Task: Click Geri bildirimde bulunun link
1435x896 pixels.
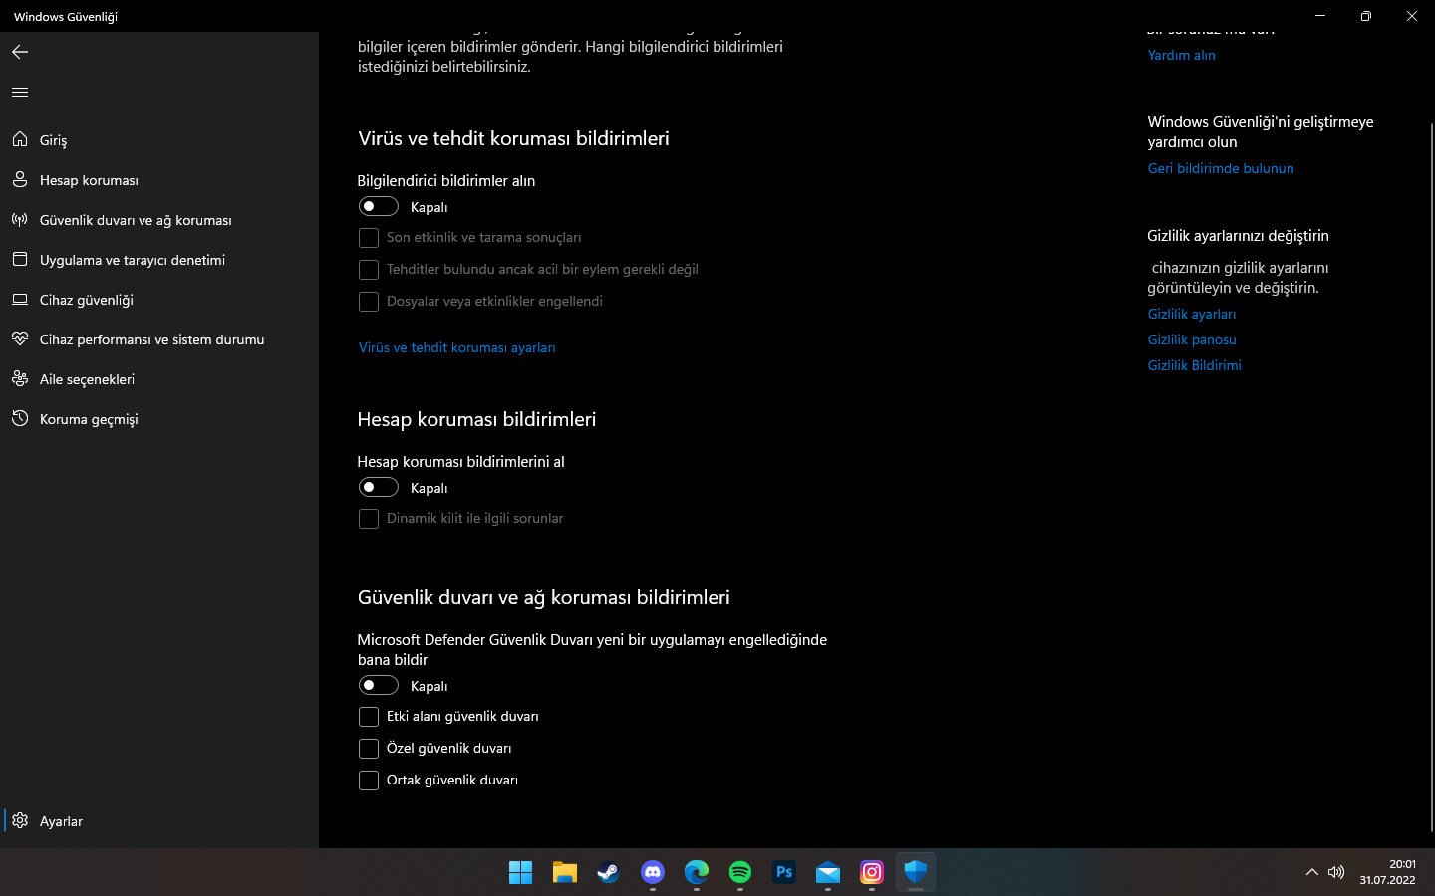Action: coord(1221,168)
